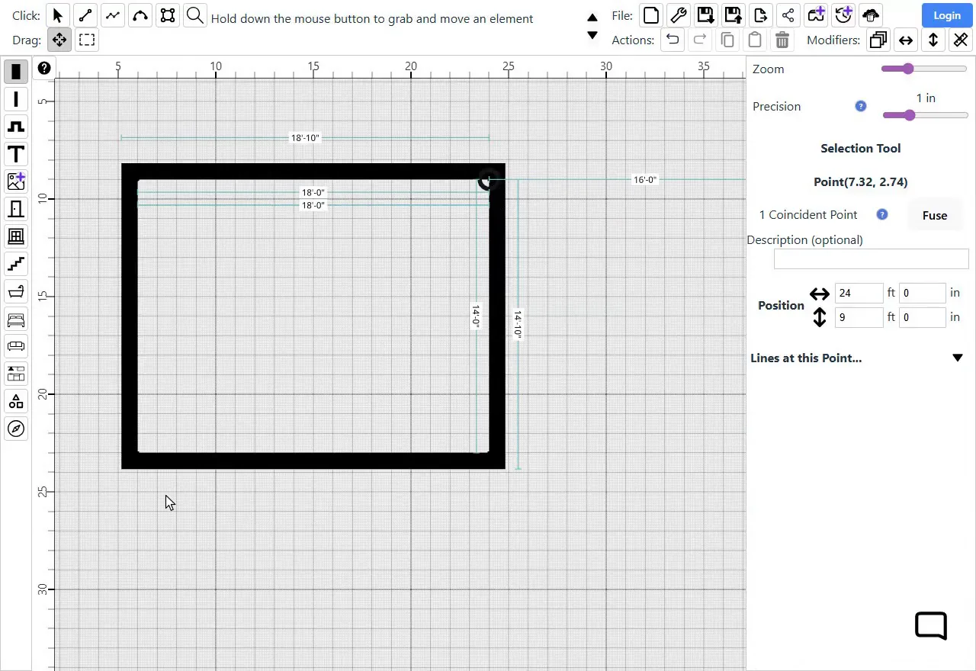Select the thin line wall tool
Image resolution: width=976 pixels, height=671 pixels.
16,99
